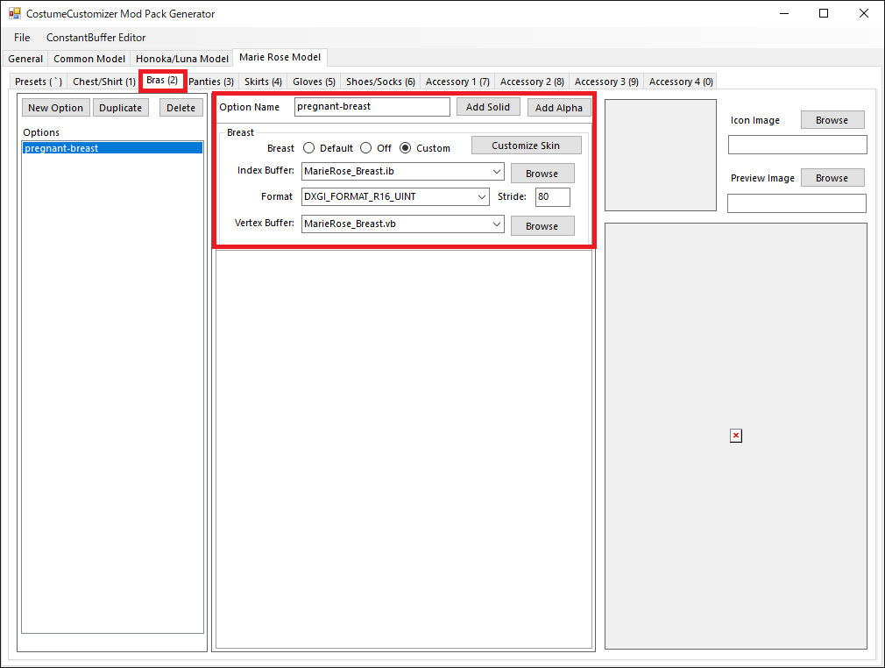
Task: Browse for an Icon Image
Action: click(x=832, y=120)
